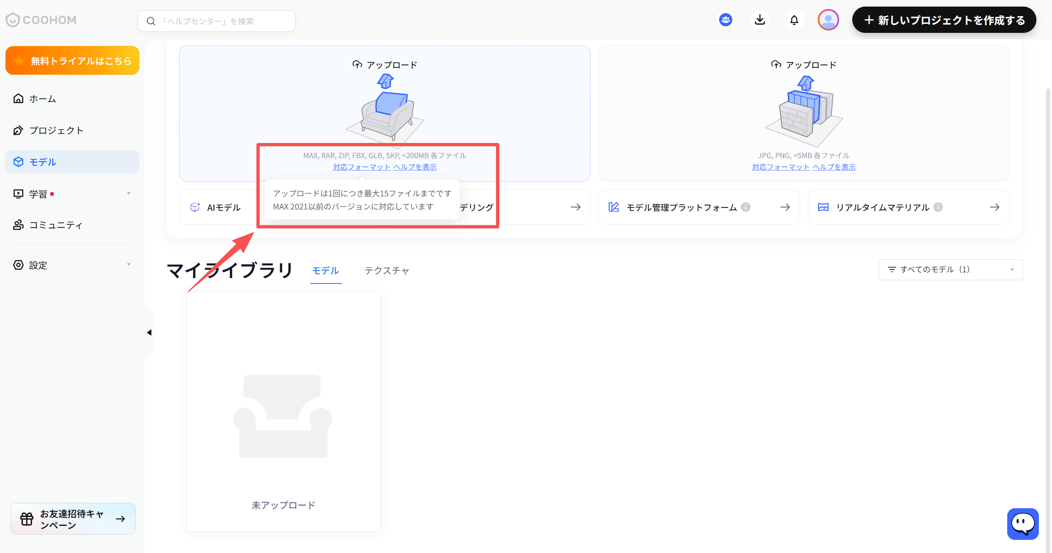Open the chat support bubble
The height and width of the screenshot is (553, 1052).
[1023, 524]
